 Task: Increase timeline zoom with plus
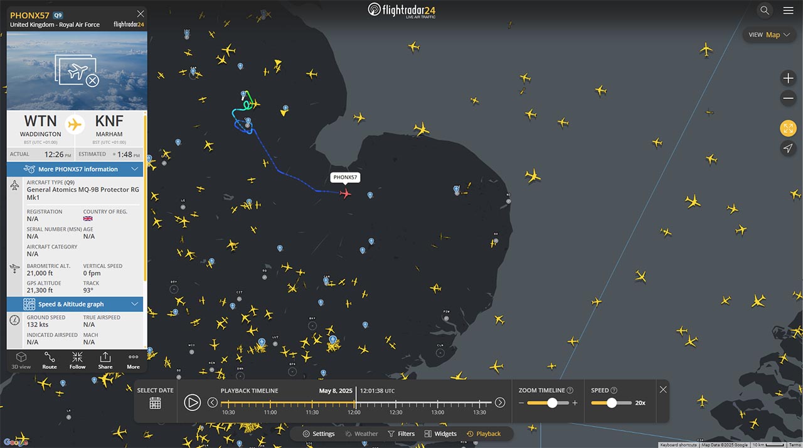click(575, 403)
